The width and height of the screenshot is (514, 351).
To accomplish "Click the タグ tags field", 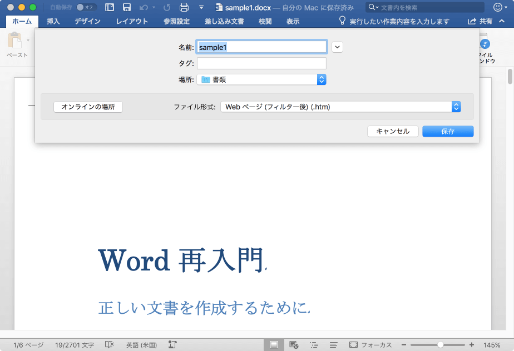I will point(261,63).
